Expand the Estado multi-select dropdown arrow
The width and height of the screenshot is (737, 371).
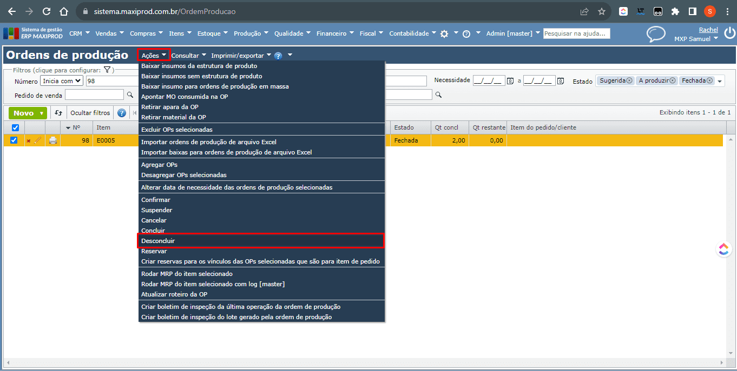(x=720, y=82)
